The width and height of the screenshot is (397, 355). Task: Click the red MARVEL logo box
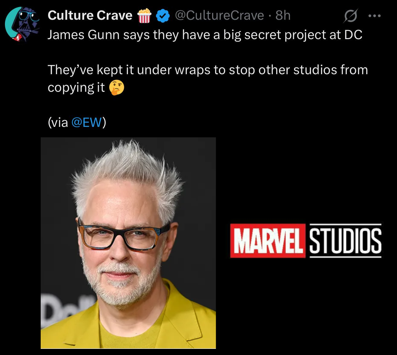pos(268,241)
